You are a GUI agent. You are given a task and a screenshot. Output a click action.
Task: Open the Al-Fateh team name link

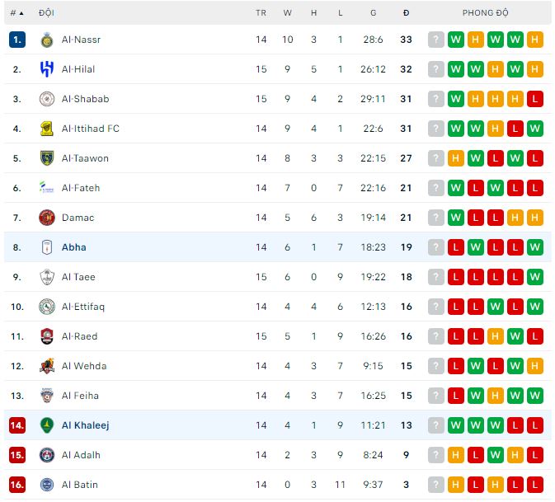(x=80, y=188)
